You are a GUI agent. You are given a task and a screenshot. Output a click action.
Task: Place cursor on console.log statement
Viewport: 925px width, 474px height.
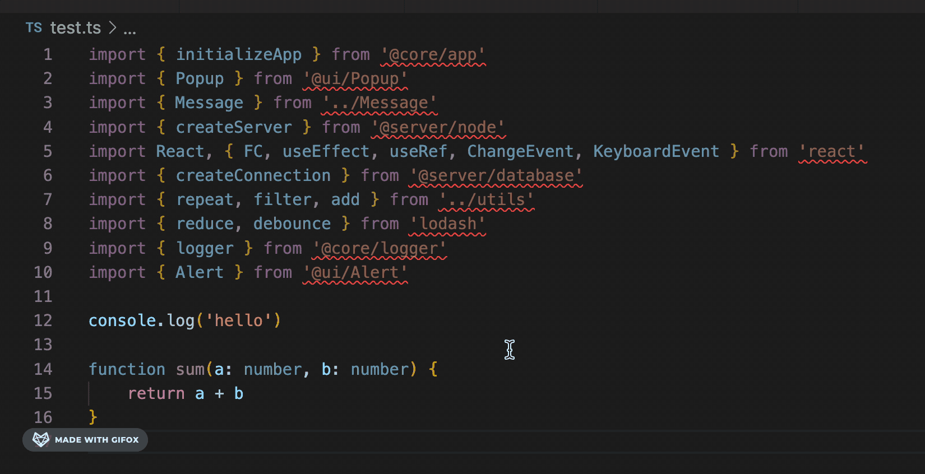(x=184, y=321)
